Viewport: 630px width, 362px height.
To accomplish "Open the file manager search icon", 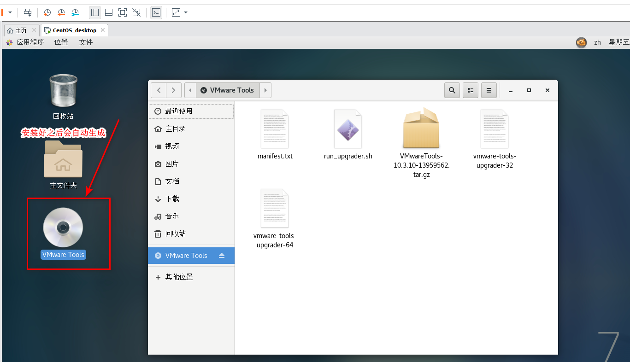I will [x=452, y=90].
